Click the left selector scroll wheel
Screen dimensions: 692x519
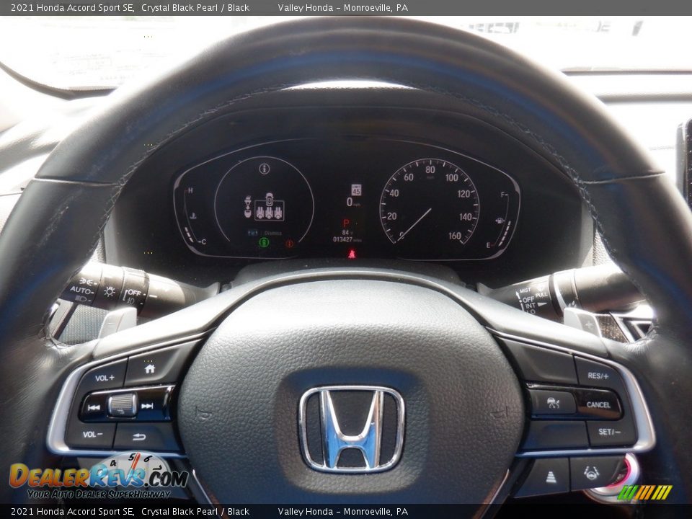tap(123, 405)
